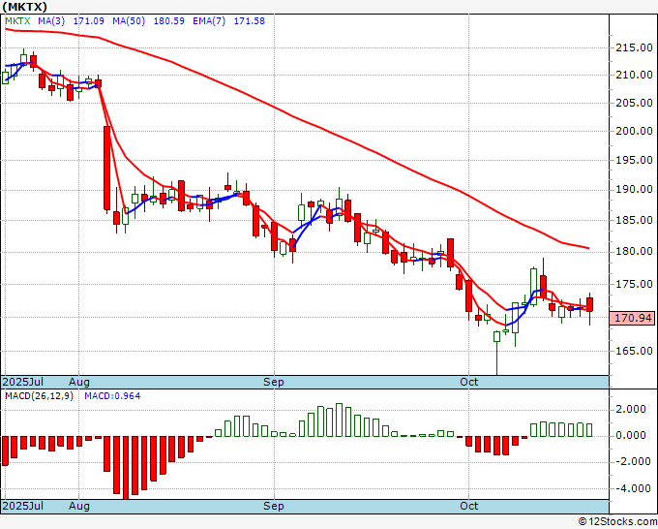The image size is (658, 529).
Task: Click the last red candle in October
Action: click(589, 304)
